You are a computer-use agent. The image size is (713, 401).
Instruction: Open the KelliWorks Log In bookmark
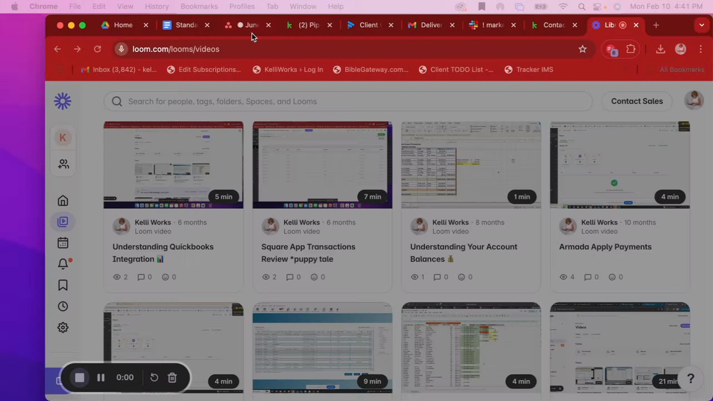tap(288, 70)
